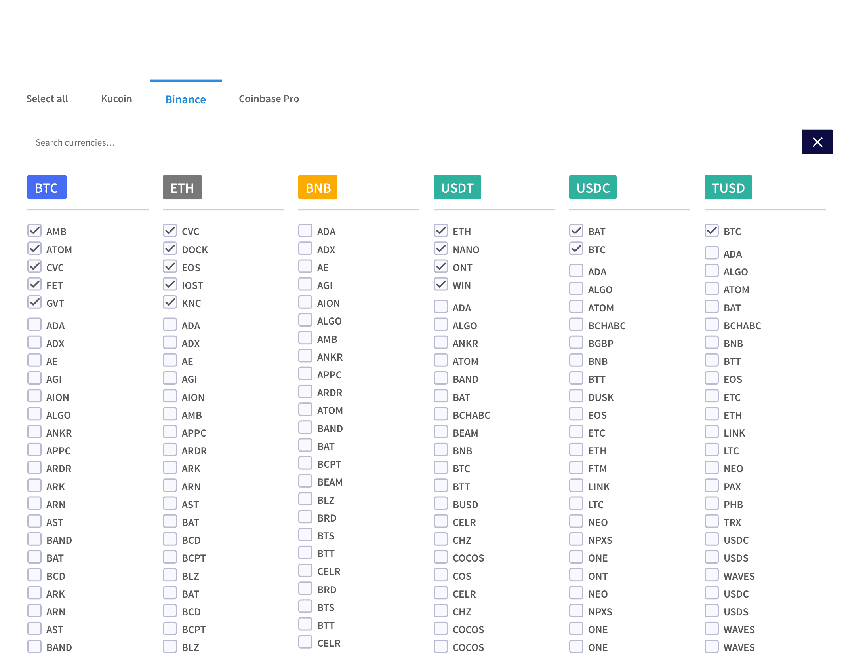Screen dimensions: 865x653
Task: Uncheck CVC in the ETH column
Action: (170, 230)
